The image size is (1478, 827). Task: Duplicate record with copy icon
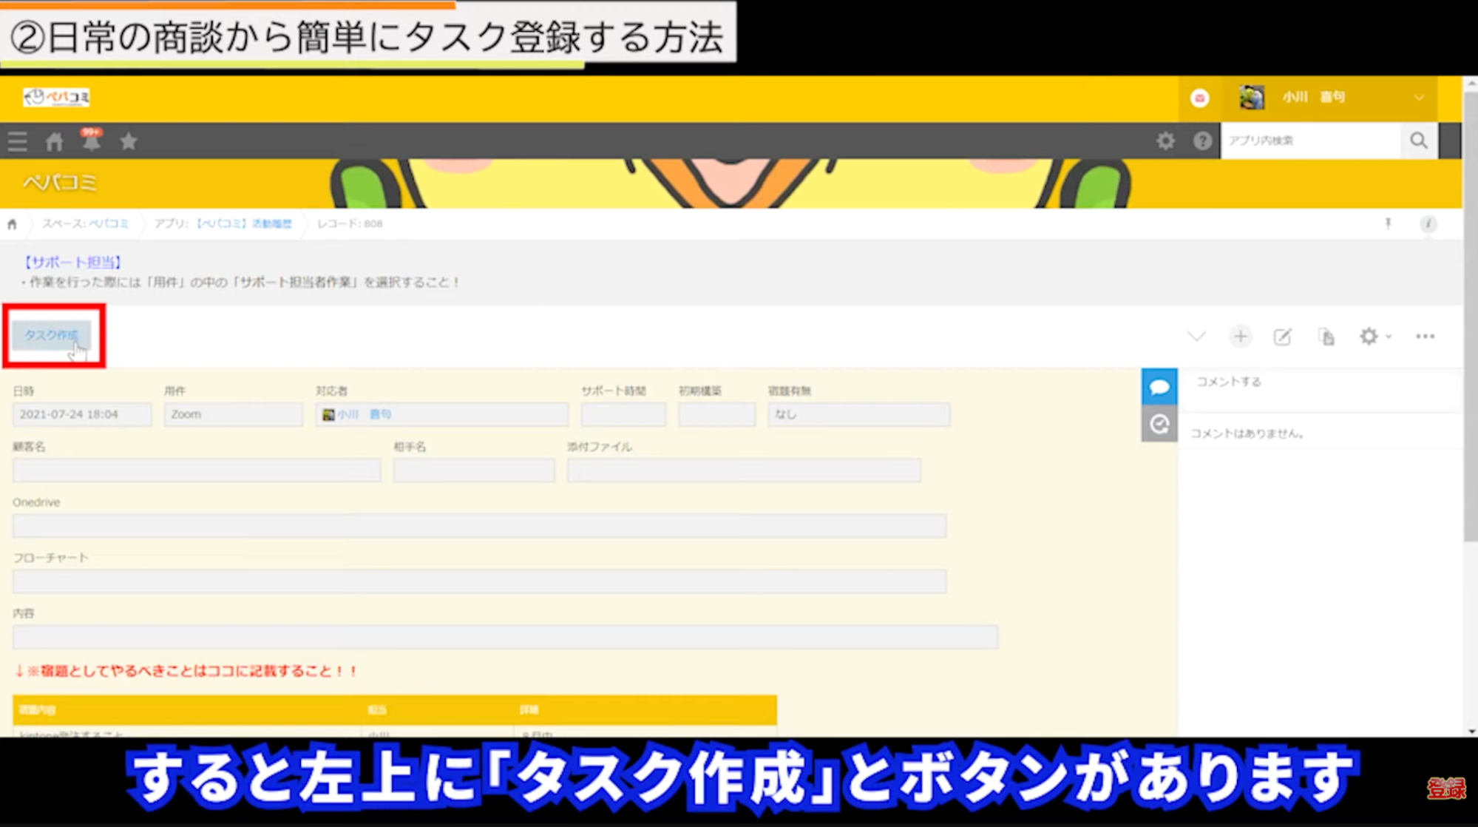click(x=1326, y=337)
